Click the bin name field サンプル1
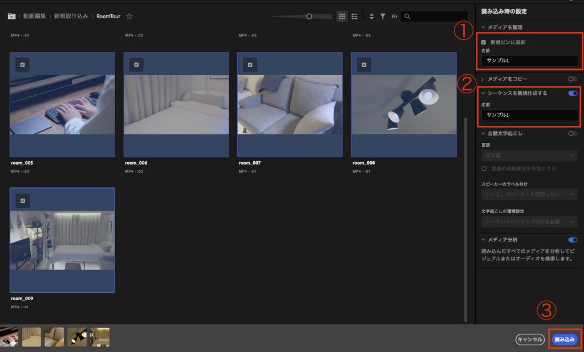Viewport: 584px width, 352px height. click(x=529, y=60)
